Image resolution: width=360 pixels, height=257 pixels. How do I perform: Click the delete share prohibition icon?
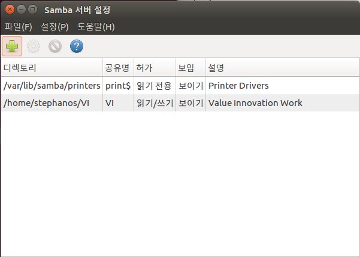point(55,46)
